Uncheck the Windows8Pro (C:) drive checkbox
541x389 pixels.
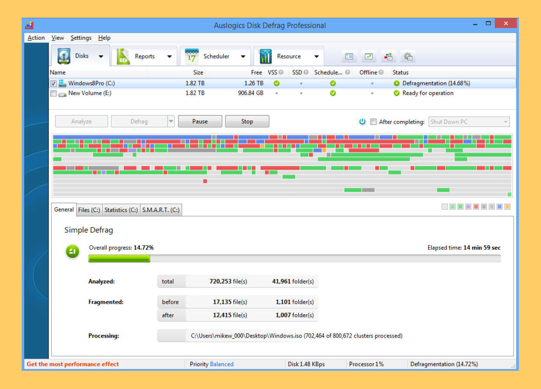pyautogui.click(x=53, y=83)
